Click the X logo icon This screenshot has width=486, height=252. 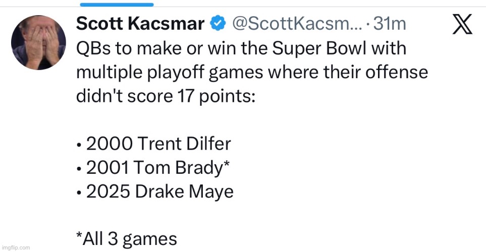pyautogui.click(x=462, y=24)
